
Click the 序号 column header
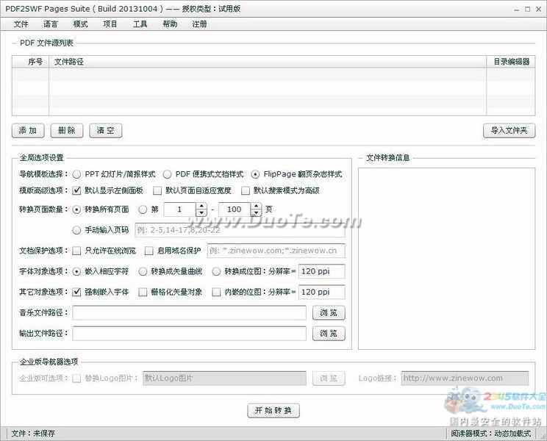(31, 62)
